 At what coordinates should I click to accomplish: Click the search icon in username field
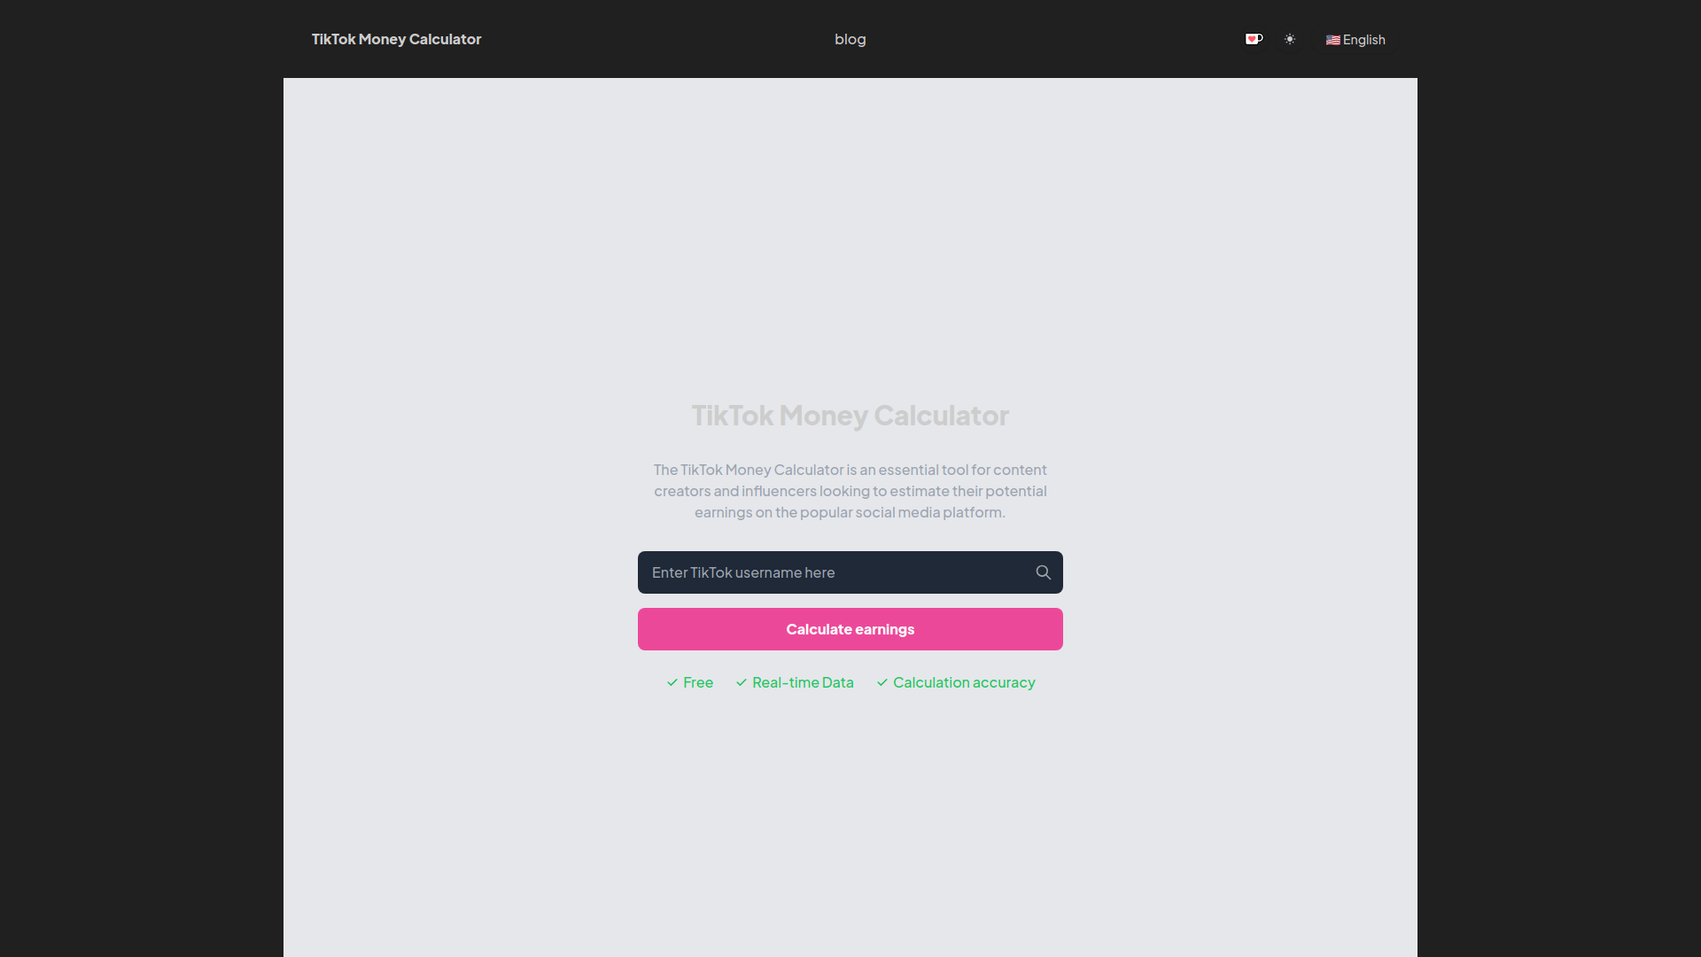1044,572
